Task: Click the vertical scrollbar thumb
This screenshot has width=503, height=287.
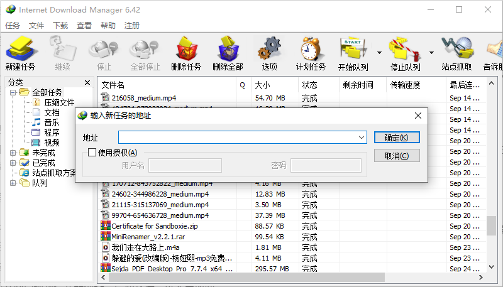Action: (x=491, y=225)
